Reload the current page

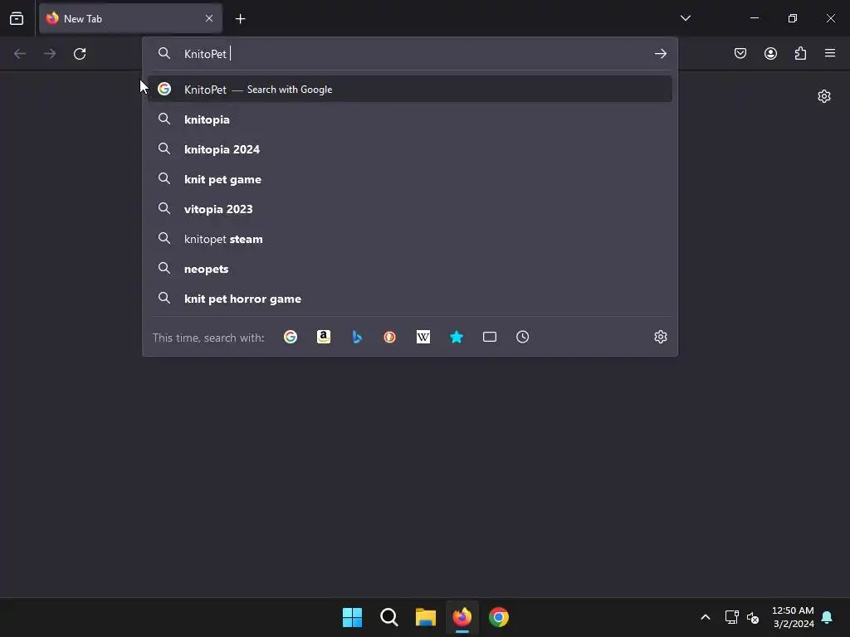(x=80, y=54)
